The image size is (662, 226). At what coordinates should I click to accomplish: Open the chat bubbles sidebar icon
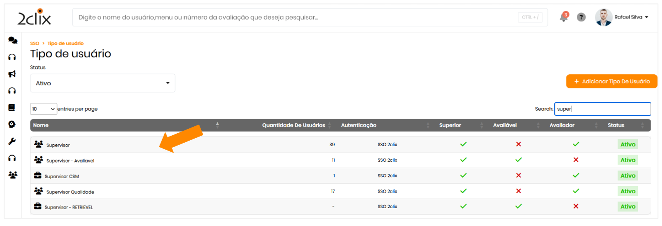[x=13, y=41]
